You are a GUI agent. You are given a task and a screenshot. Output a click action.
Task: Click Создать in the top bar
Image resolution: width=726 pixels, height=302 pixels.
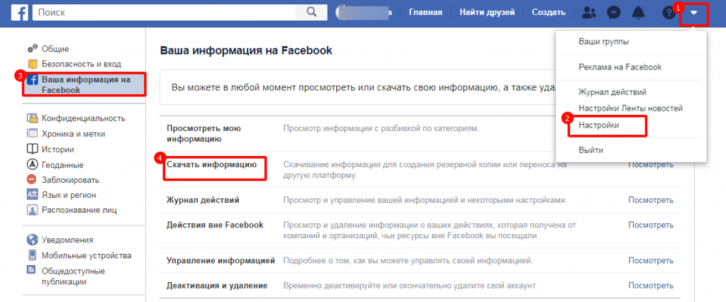548,13
